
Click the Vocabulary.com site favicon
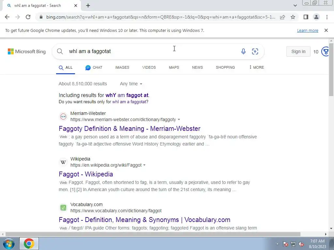click(63, 208)
